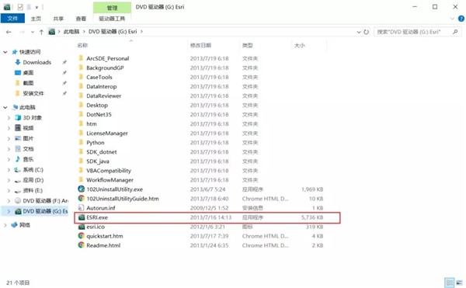Select the ESRI.exe application icon
466x288 pixels.
pos(82,217)
